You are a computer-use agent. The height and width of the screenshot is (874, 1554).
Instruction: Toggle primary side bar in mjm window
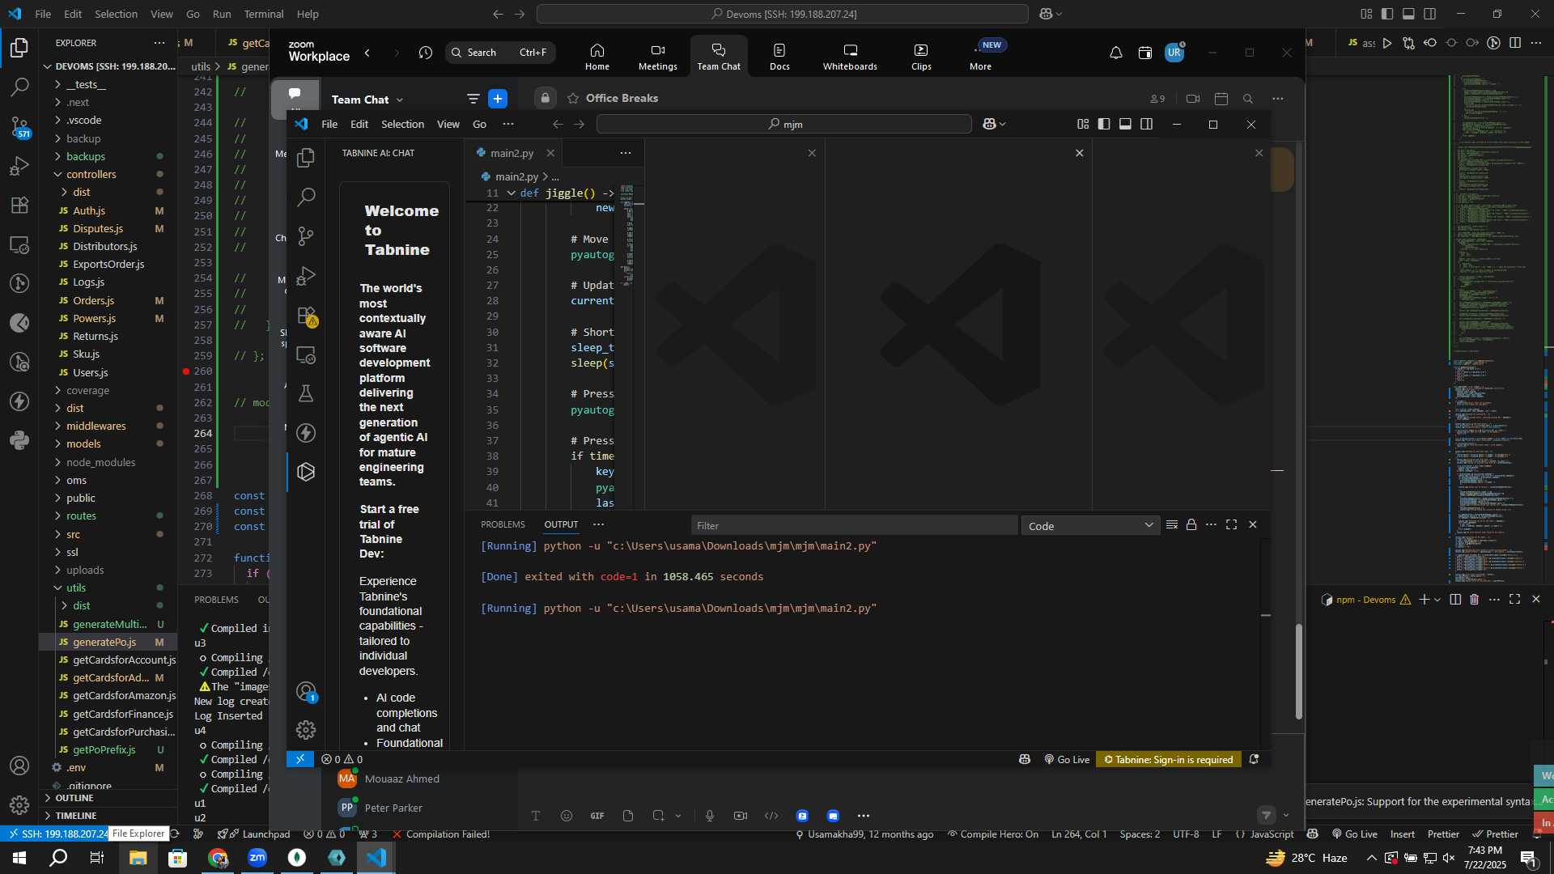1104,124
